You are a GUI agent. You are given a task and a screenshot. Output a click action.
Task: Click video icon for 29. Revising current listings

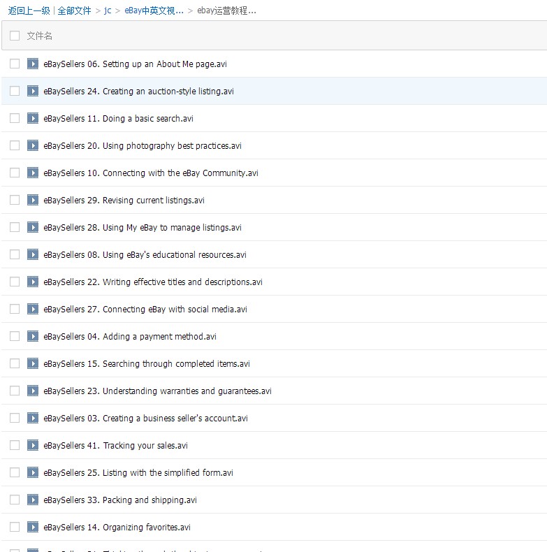(33, 200)
